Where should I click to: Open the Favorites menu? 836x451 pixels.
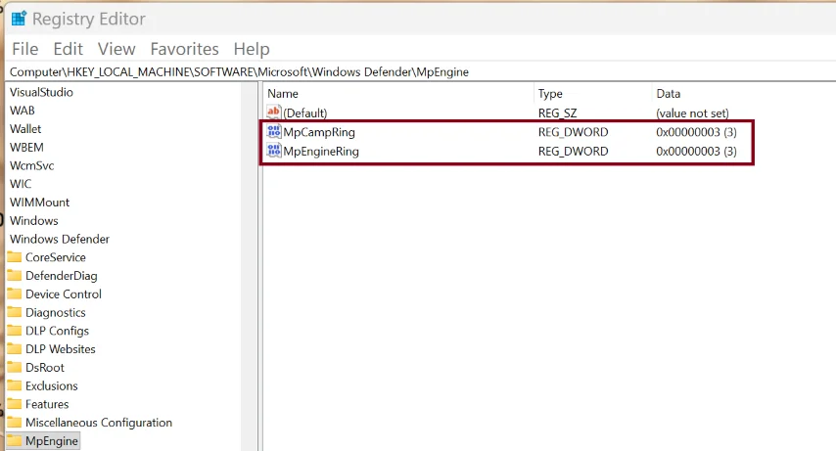coord(184,49)
